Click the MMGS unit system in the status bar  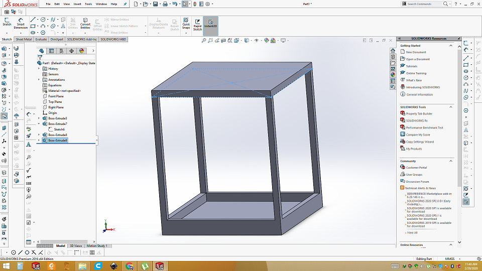[450, 259]
